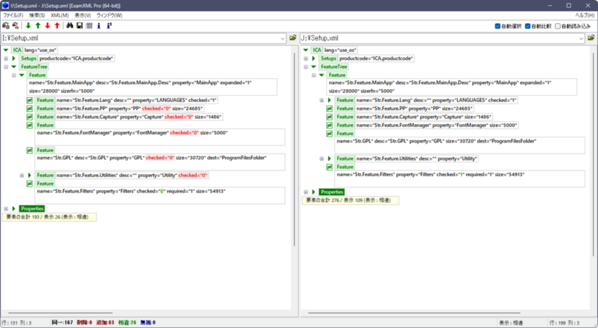Click the left pane horizontal scrollbar
Image resolution: width=598 pixels, height=328 pixels.
click(60, 313)
